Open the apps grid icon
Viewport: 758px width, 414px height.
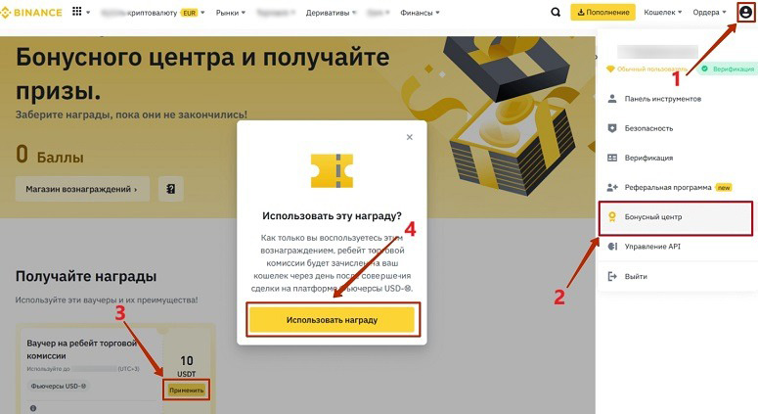77,11
